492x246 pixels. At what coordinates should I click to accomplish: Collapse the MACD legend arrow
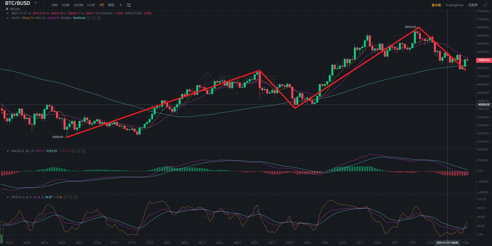tap(8, 151)
